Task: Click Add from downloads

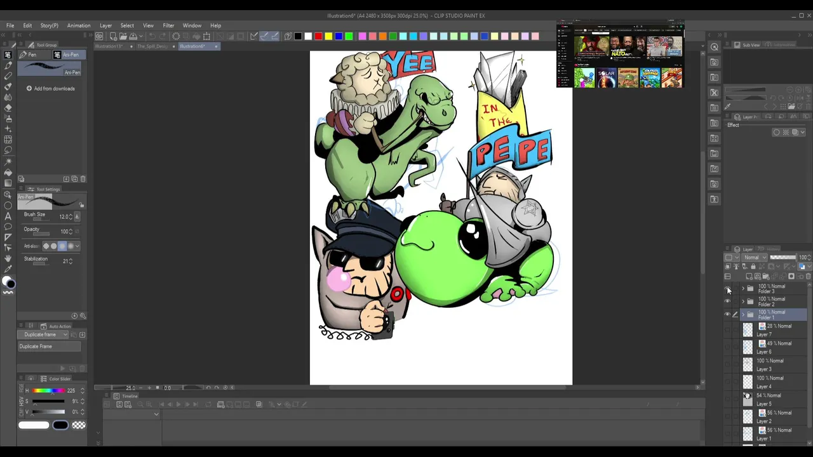Action: click(x=51, y=88)
